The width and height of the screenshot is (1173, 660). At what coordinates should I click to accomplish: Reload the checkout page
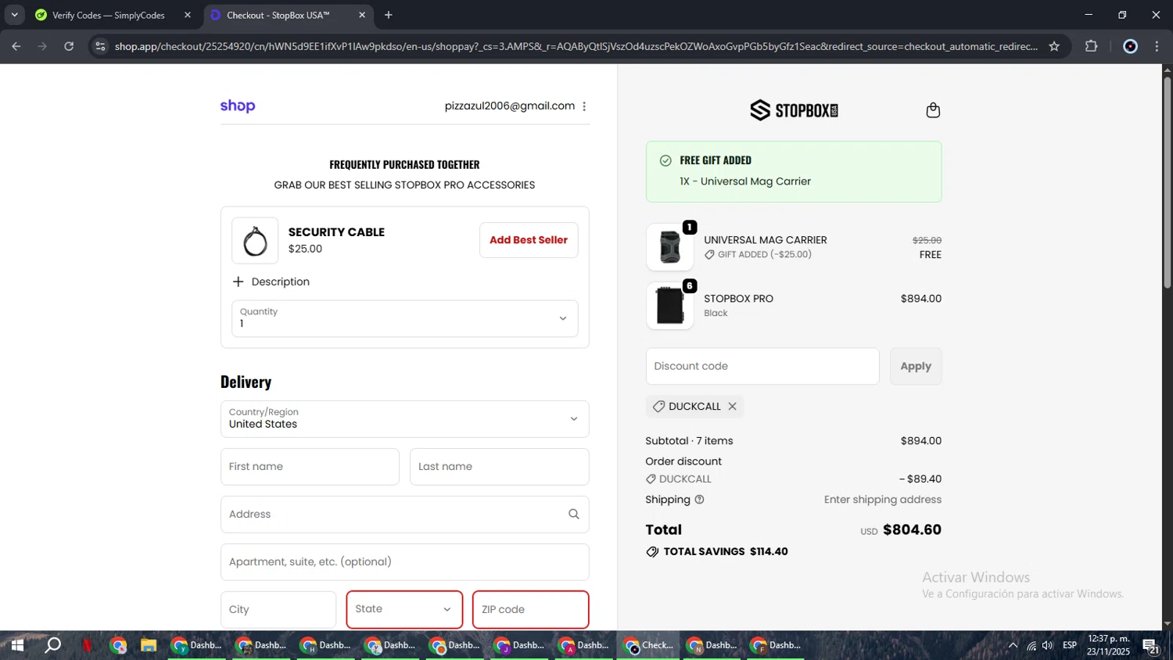[69, 46]
